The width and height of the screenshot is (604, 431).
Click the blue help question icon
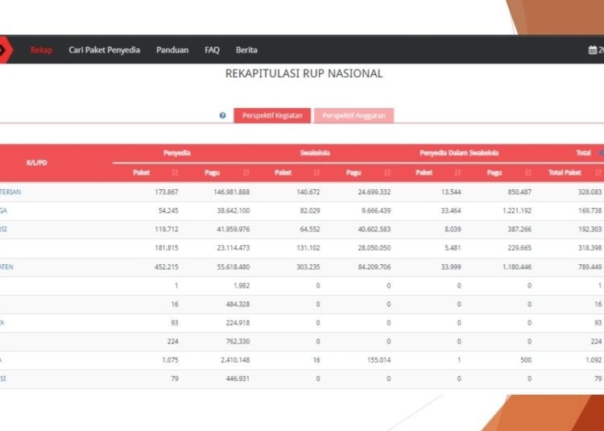click(222, 115)
